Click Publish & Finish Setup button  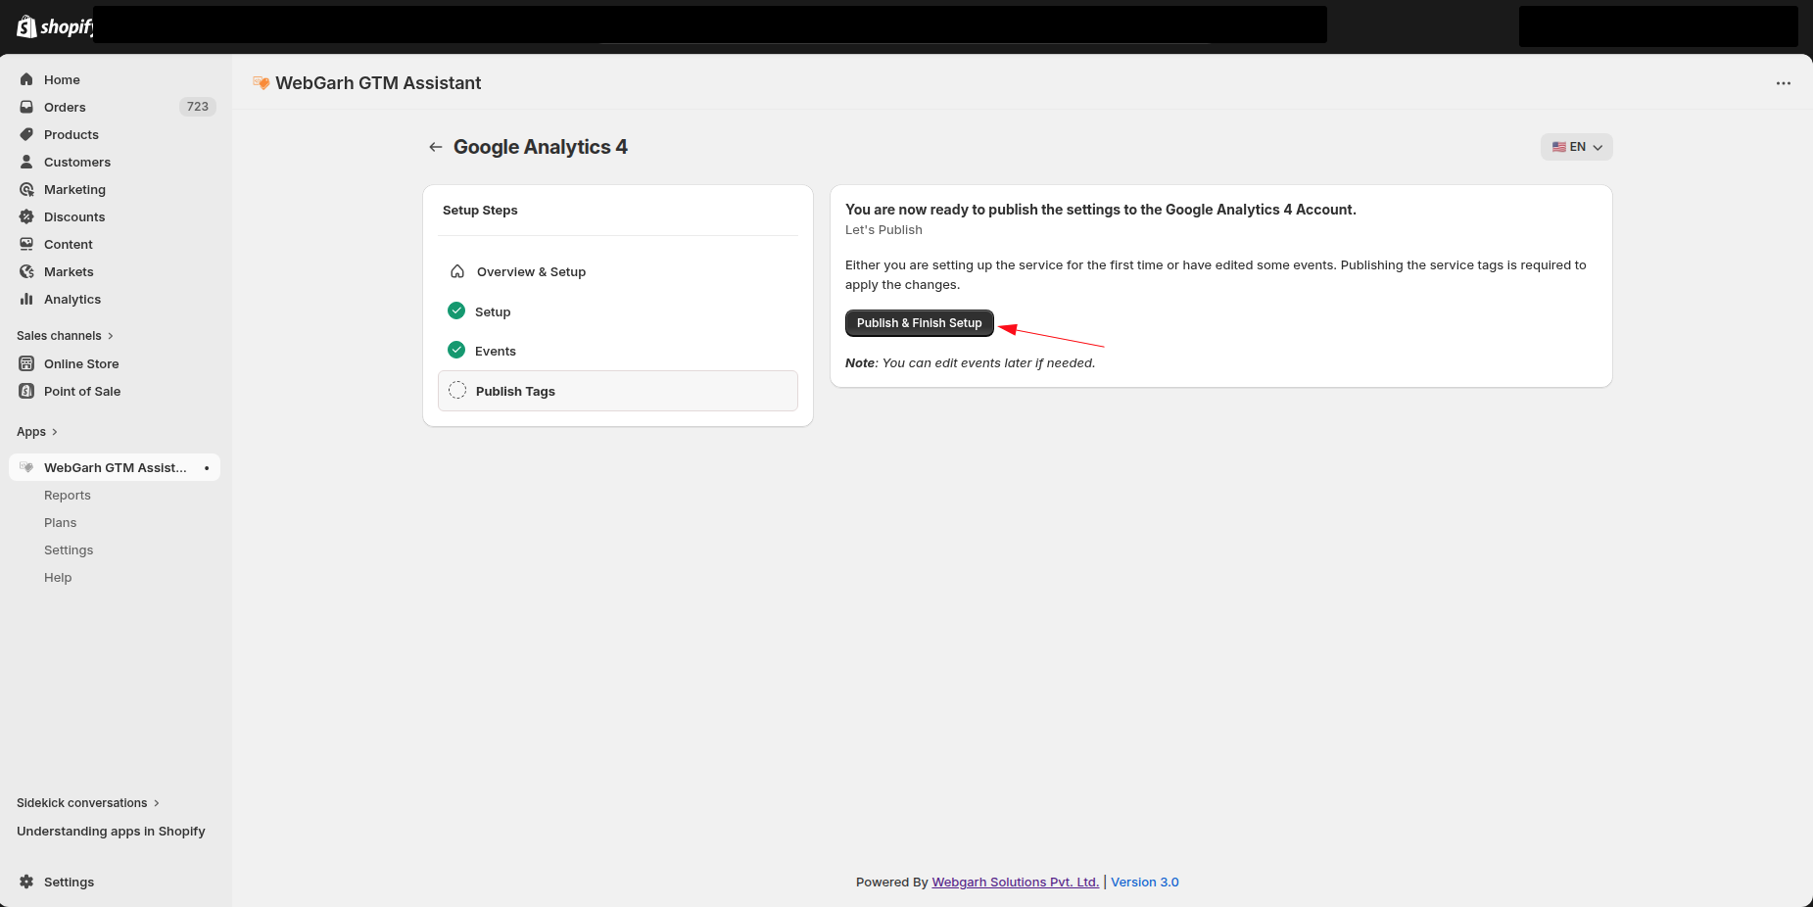tap(919, 323)
